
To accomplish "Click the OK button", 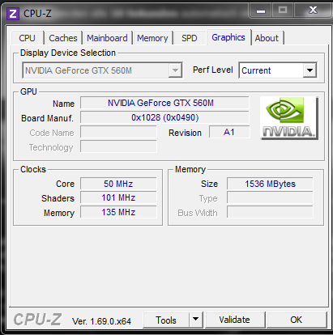I will point(297,320).
